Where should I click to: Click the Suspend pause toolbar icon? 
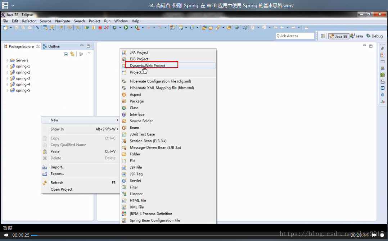[94, 28]
